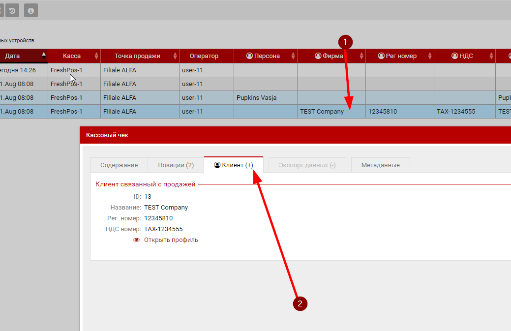Click the person icon in Рег номер header

[381, 56]
